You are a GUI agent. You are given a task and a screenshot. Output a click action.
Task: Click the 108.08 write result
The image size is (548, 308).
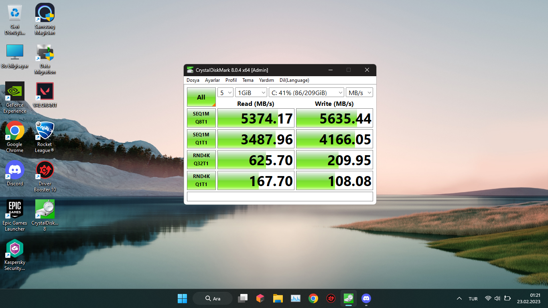(x=335, y=180)
